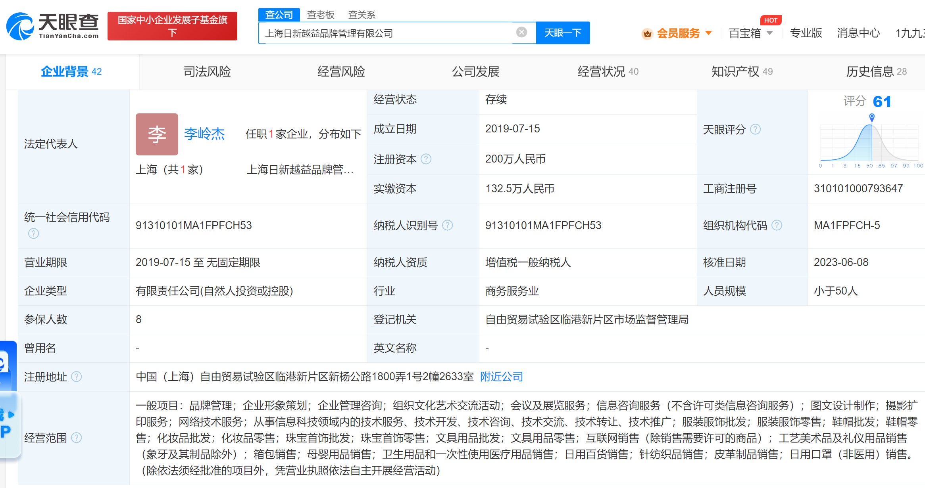Screen dimensions: 925x488
Task: Select registration authority 自由贸易试验区临港新片区市场监督管理局
Action: coord(587,320)
